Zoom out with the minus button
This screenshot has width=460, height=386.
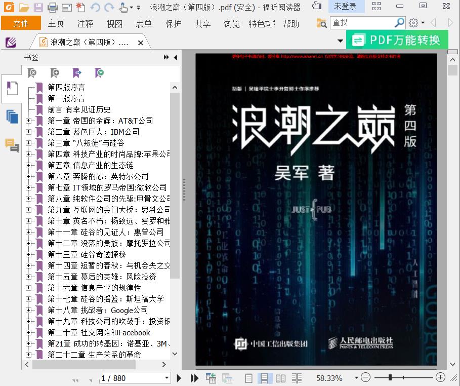click(365, 377)
